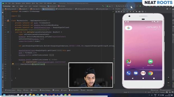Open the Edit menu
The width and height of the screenshot is (174, 97).
pyautogui.click(x=10, y=3)
